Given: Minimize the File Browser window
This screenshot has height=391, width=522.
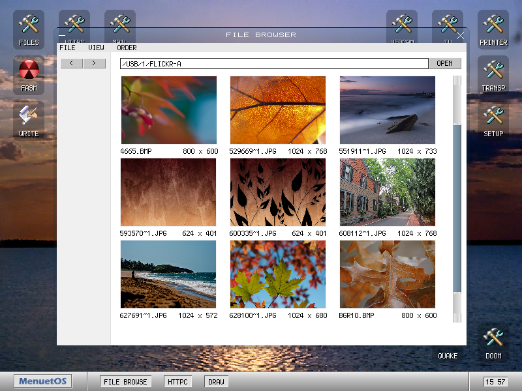Looking at the screenshot, I should pyautogui.click(x=62, y=35).
